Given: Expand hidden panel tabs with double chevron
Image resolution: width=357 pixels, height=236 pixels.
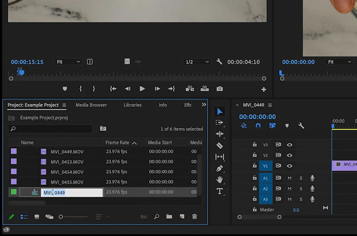Looking at the screenshot, I should (x=204, y=105).
